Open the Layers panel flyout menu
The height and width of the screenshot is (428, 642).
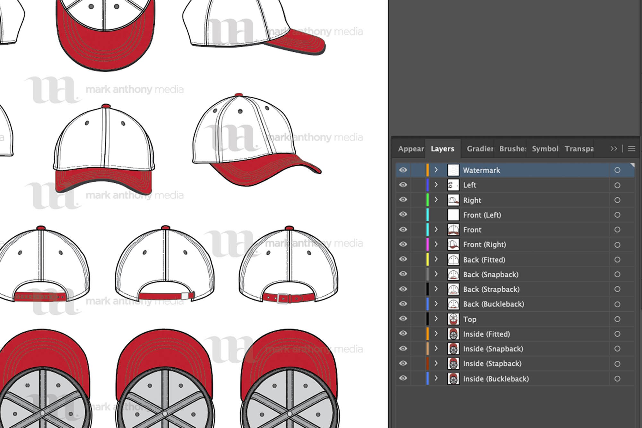(x=631, y=148)
